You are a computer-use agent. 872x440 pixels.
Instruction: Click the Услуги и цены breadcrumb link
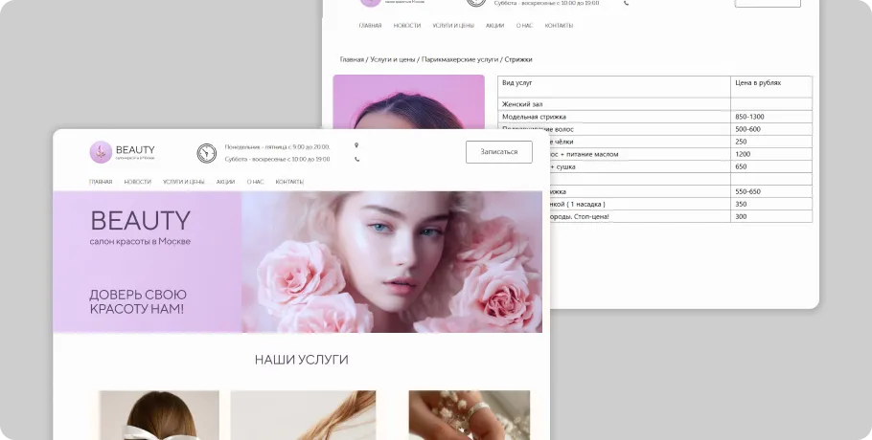pos(393,59)
